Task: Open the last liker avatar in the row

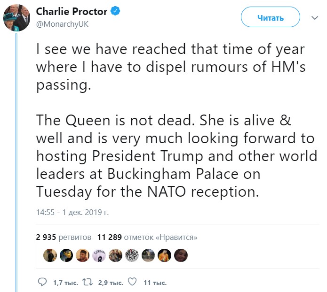Action: tap(181, 255)
